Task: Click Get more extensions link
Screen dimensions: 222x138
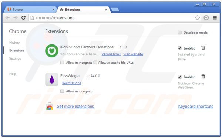Action: point(75,106)
